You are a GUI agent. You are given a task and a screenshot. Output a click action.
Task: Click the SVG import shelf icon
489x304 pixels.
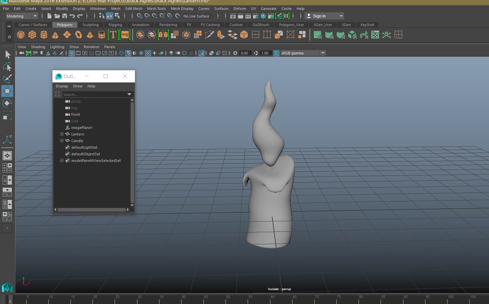pos(125,35)
